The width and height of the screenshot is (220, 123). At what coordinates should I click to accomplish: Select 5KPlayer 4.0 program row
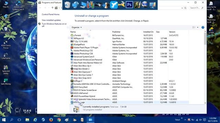point(129,38)
